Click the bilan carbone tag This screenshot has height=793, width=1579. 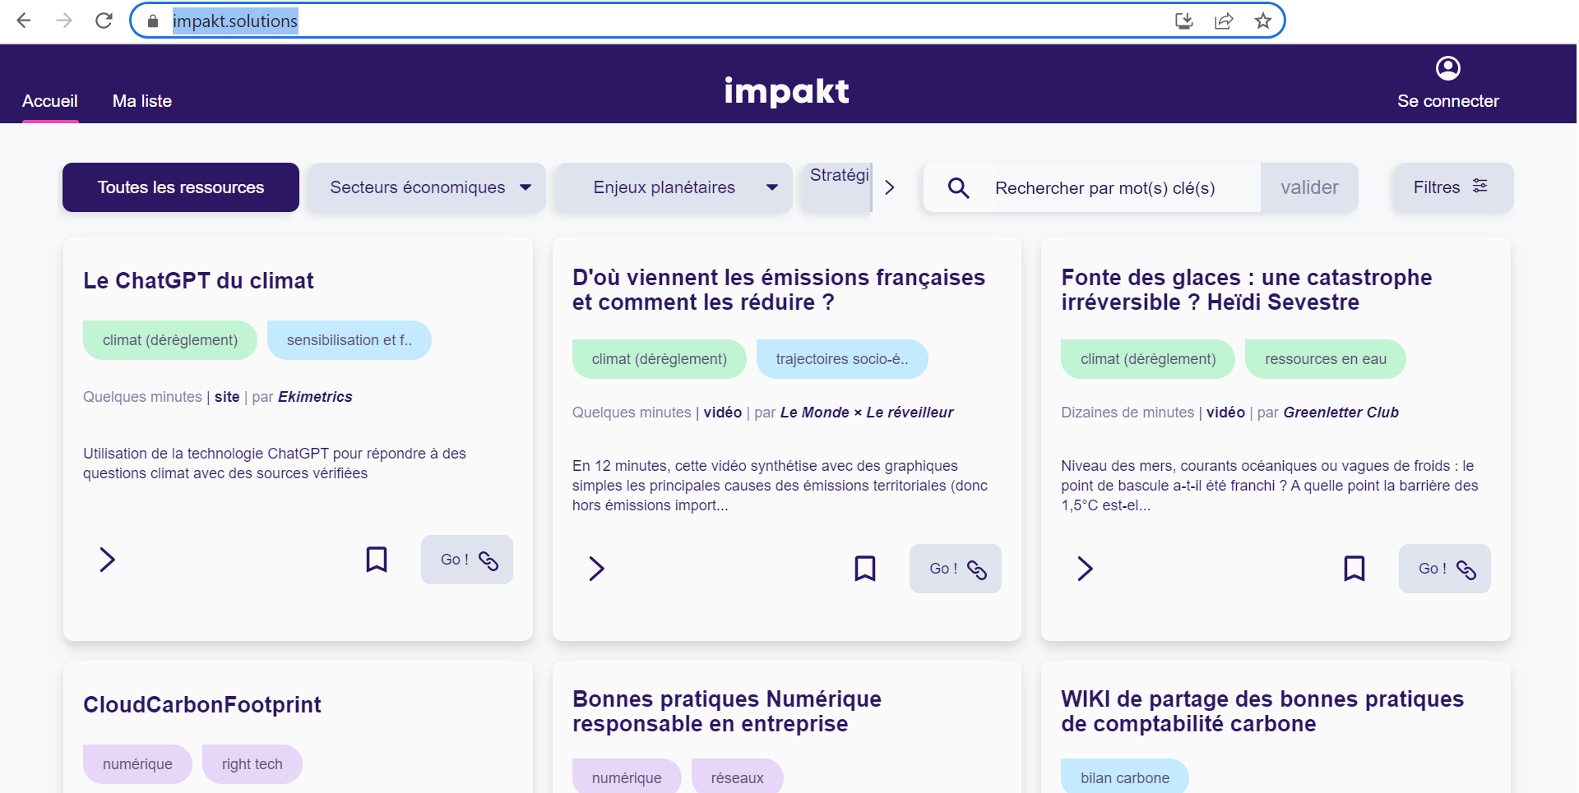coord(1125,777)
